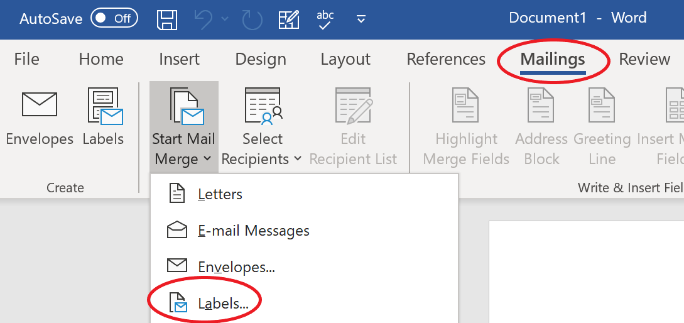This screenshot has width=684, height=323.
Task: Open the Customize Quick Access Toolbar arrow
Action: point(361,19)
